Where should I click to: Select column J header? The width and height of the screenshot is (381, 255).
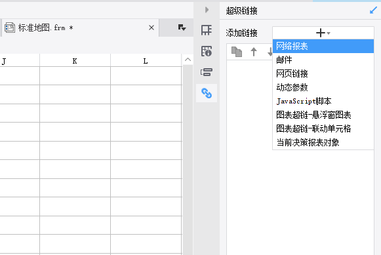[20, 61]
